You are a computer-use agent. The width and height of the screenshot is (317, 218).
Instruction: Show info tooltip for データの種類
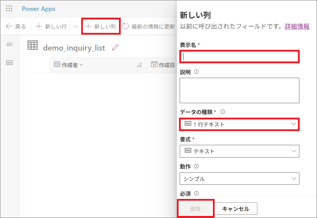click(x=223, y=112)
